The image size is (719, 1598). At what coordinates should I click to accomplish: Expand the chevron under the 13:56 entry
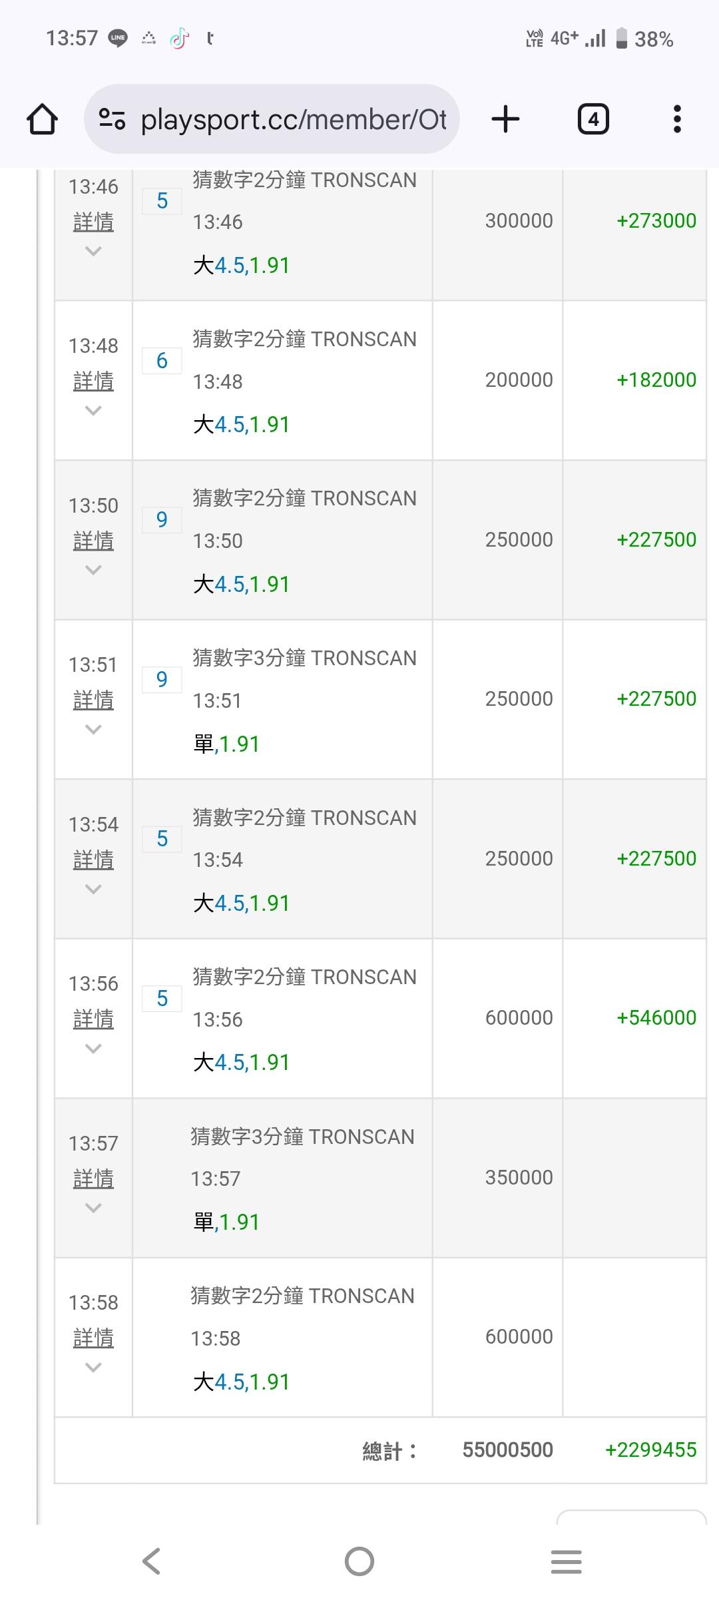[93, 1049]
